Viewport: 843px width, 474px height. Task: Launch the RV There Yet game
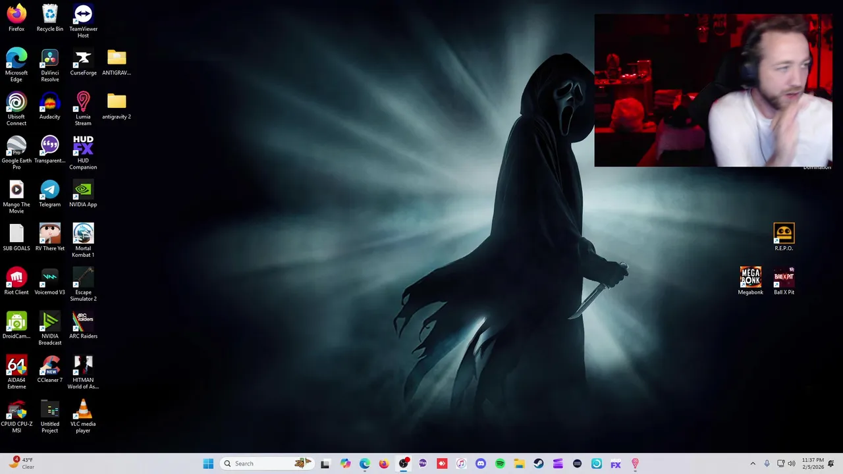pos(50,237)
